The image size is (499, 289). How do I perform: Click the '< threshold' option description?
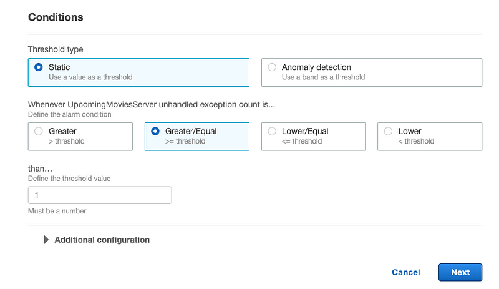coord(416,141)
